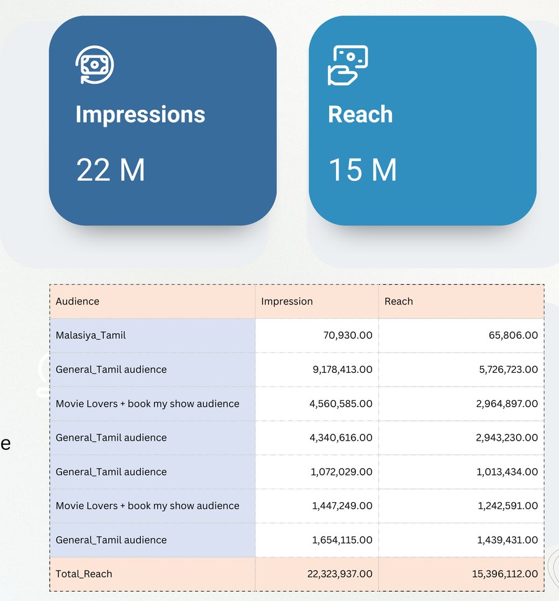Click impression value 4,340,616.00
The width and height of the screenshot is (559, 601).
pyautogui.click(x=340, y=438)
